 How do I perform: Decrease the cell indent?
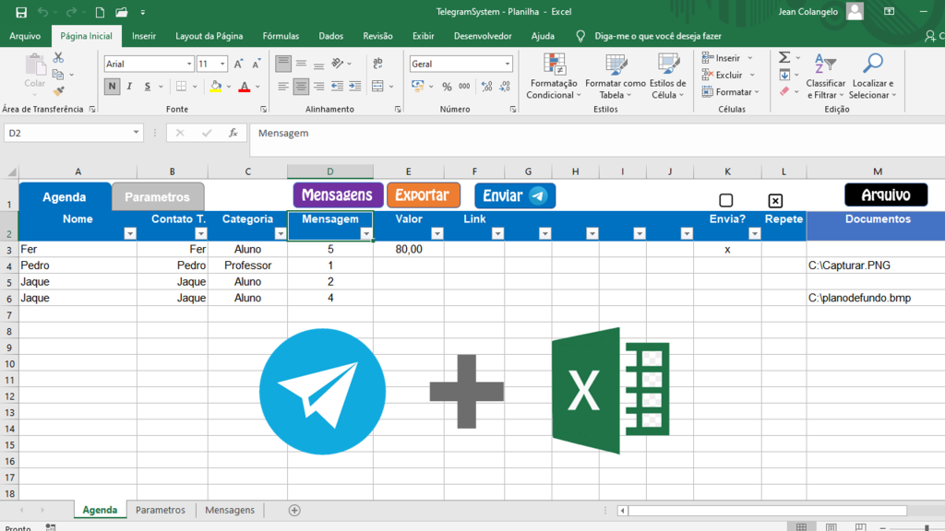pyautogui.click(x=337, y=87)
